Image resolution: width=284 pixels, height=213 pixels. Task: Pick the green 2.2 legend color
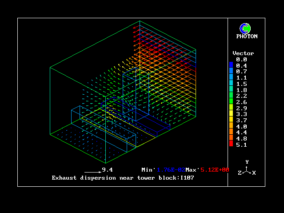pyautogui.click(x=231, y=96)
